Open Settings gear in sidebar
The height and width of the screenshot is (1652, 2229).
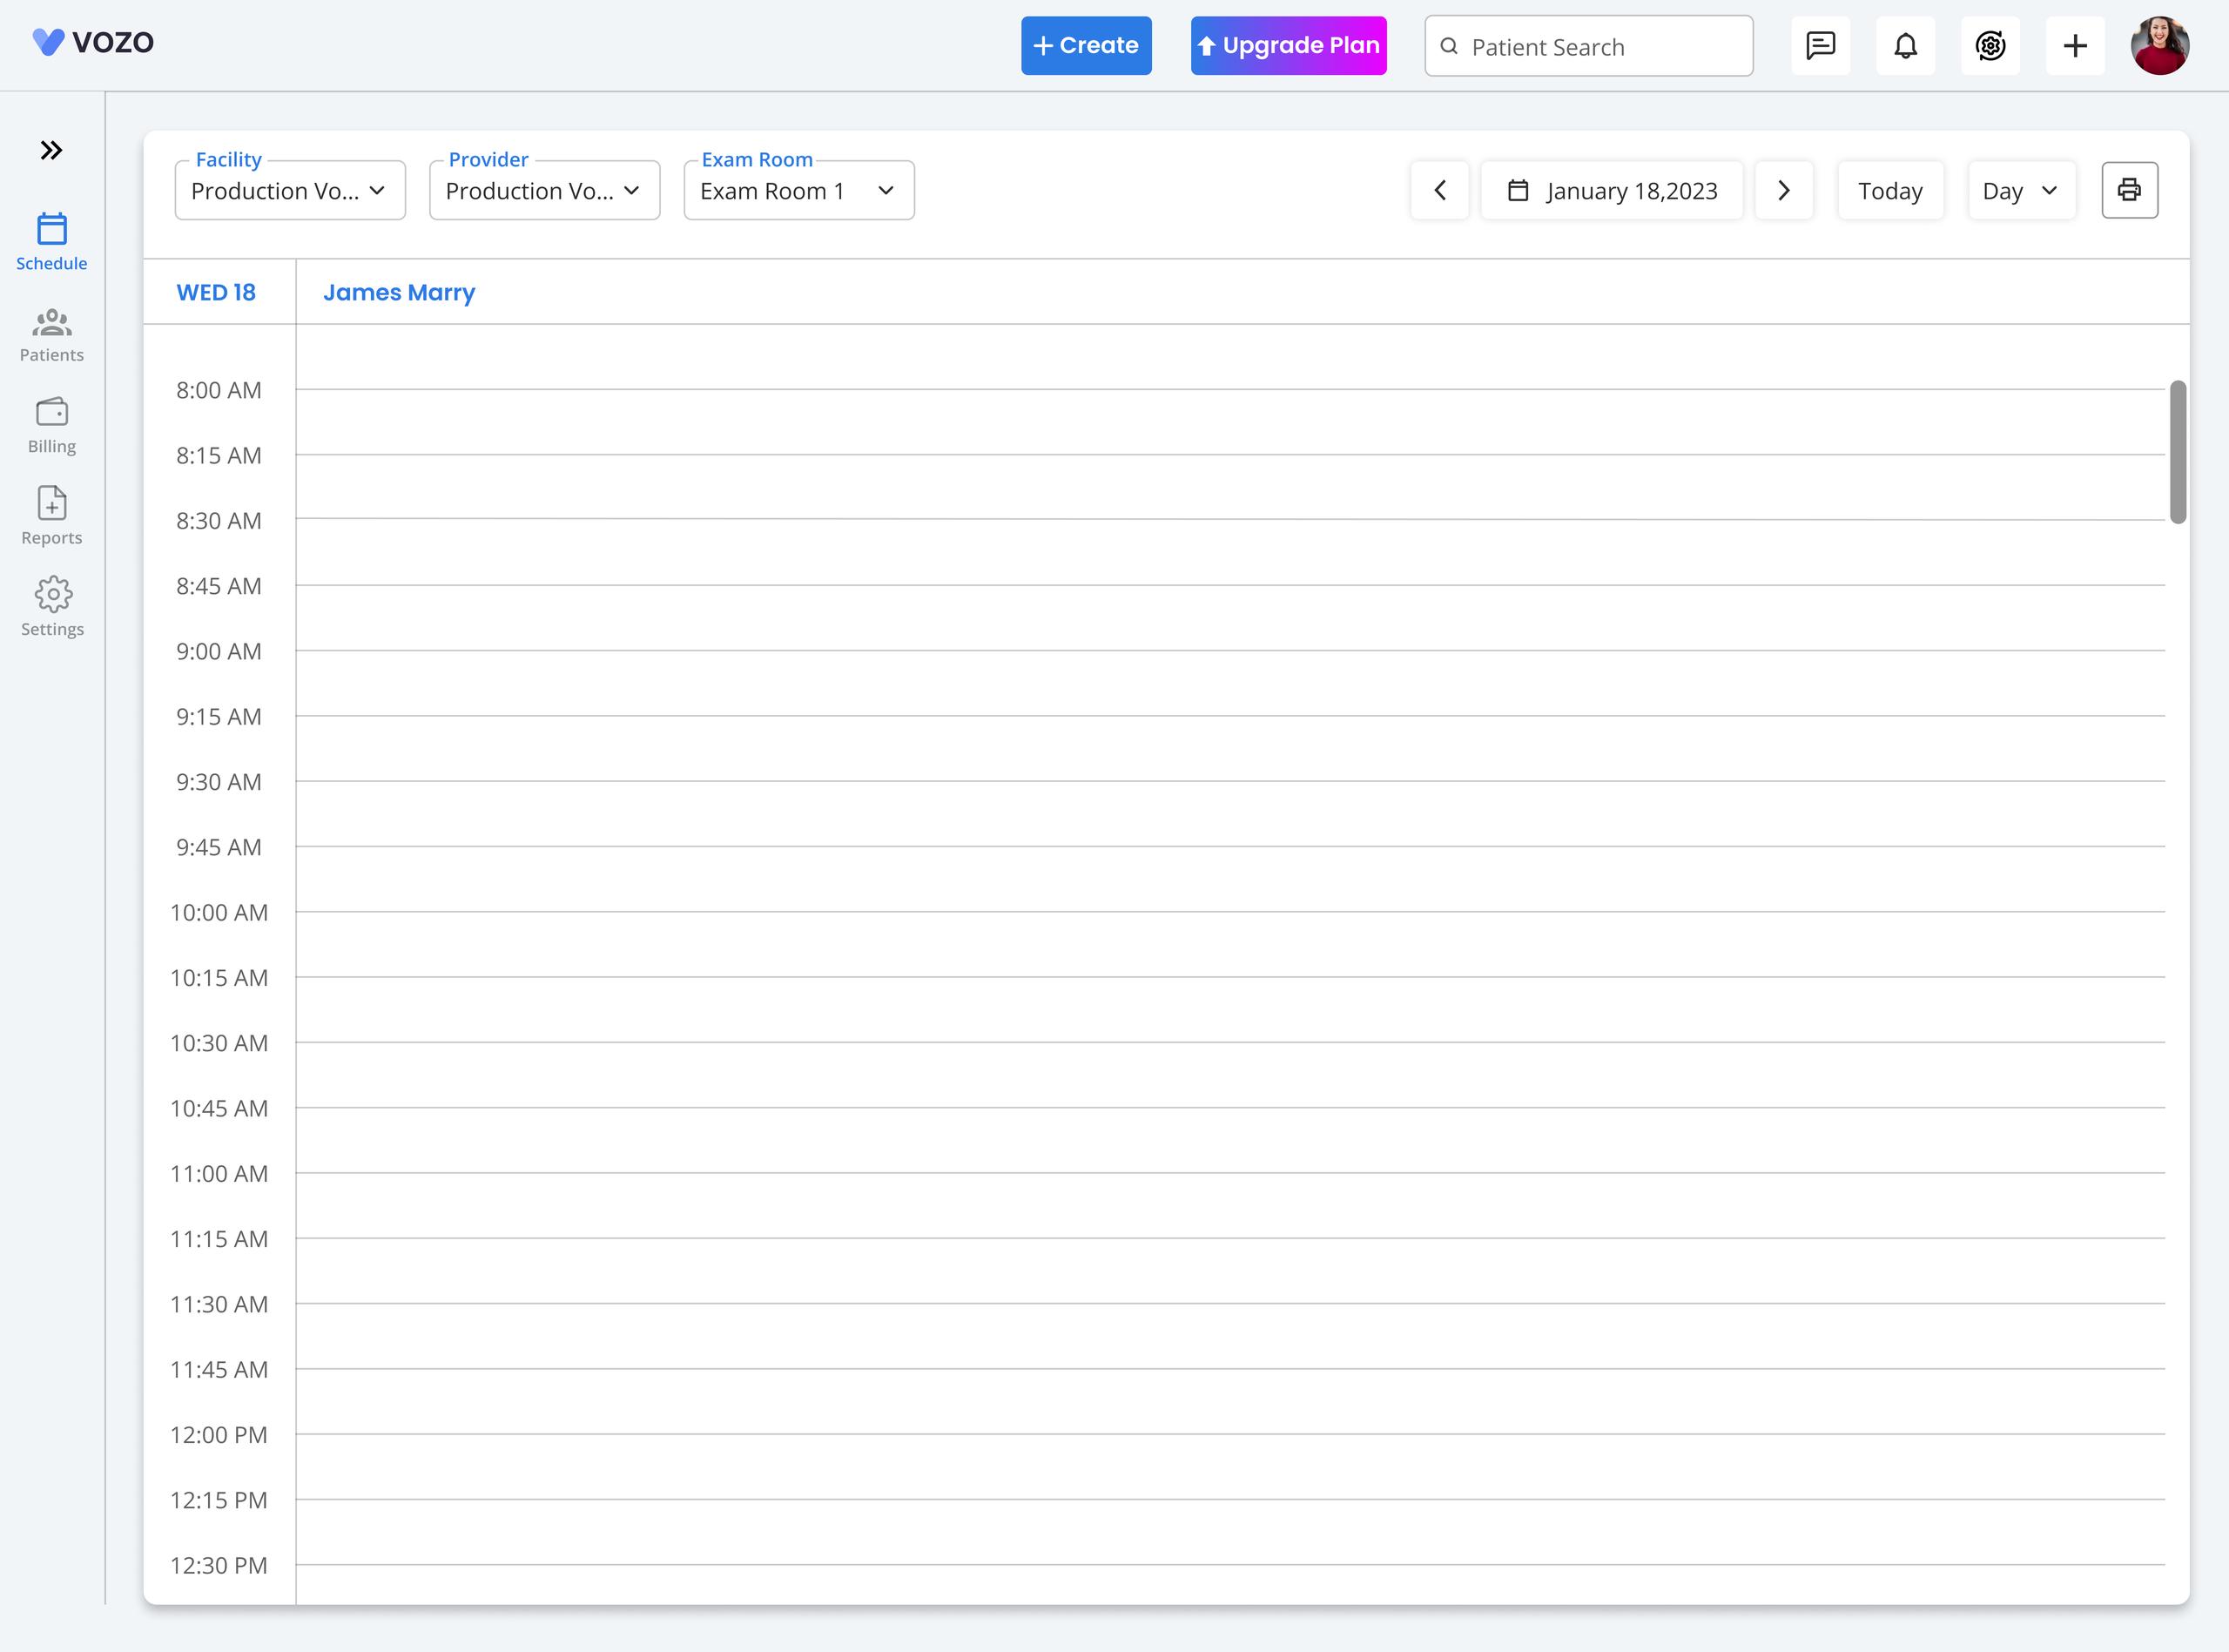(52, 608)
